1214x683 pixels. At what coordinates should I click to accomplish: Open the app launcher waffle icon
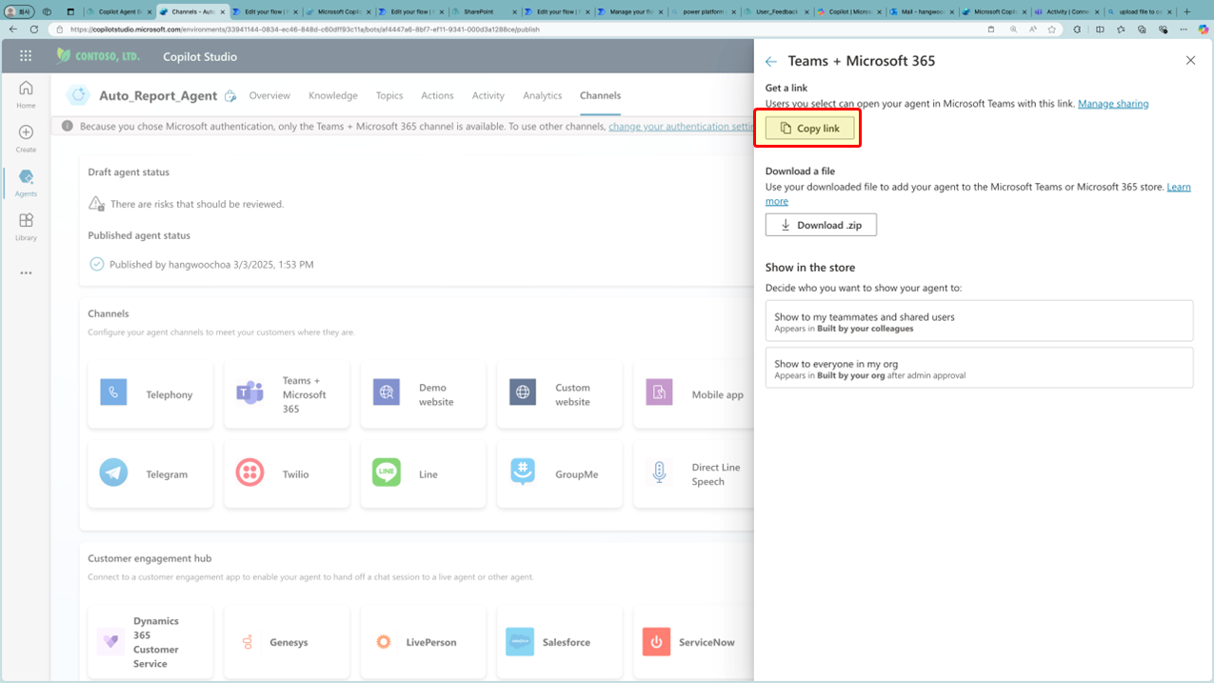(x=26, y=56)
